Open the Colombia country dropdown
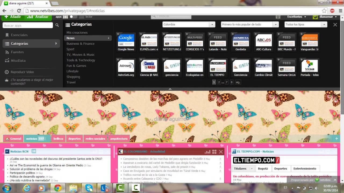 point(189,24)
